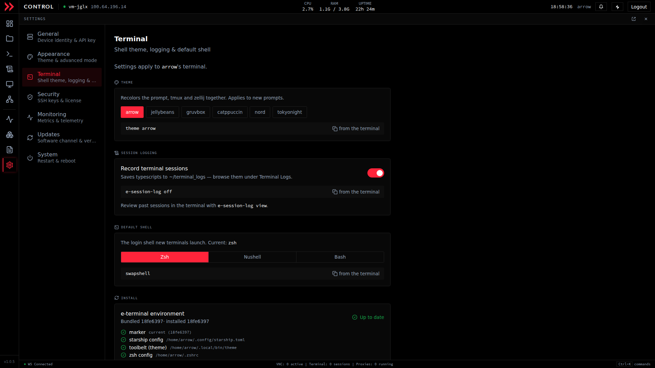
Task: Click 'Proxies: 0 running' status entry
Action: coord(375,364)
